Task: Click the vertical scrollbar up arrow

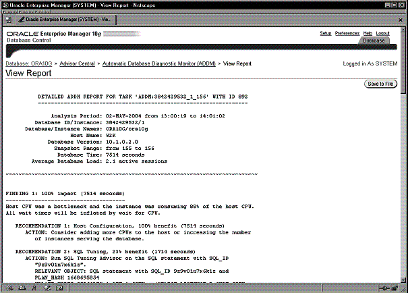Action: click(403, 29)
